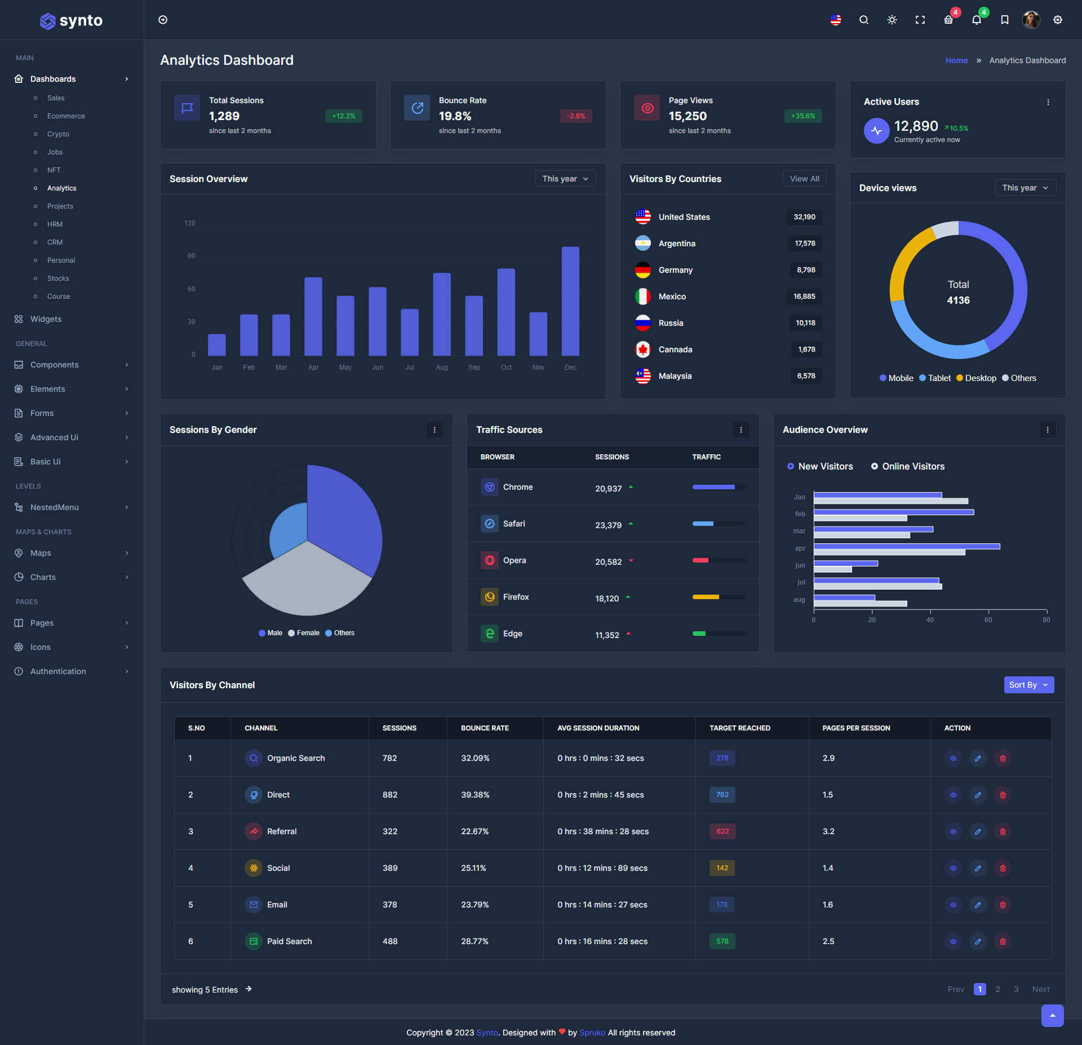
Task: Open notifications bell icon
Action: click(x=976, y=20)
